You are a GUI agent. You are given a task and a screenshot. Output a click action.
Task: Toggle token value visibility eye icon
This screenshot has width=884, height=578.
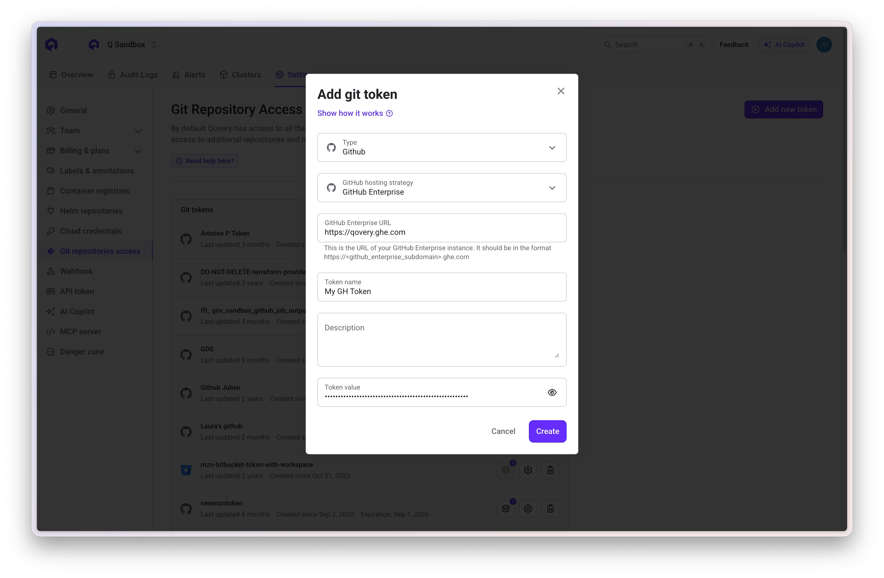click(x=552, y=392)
